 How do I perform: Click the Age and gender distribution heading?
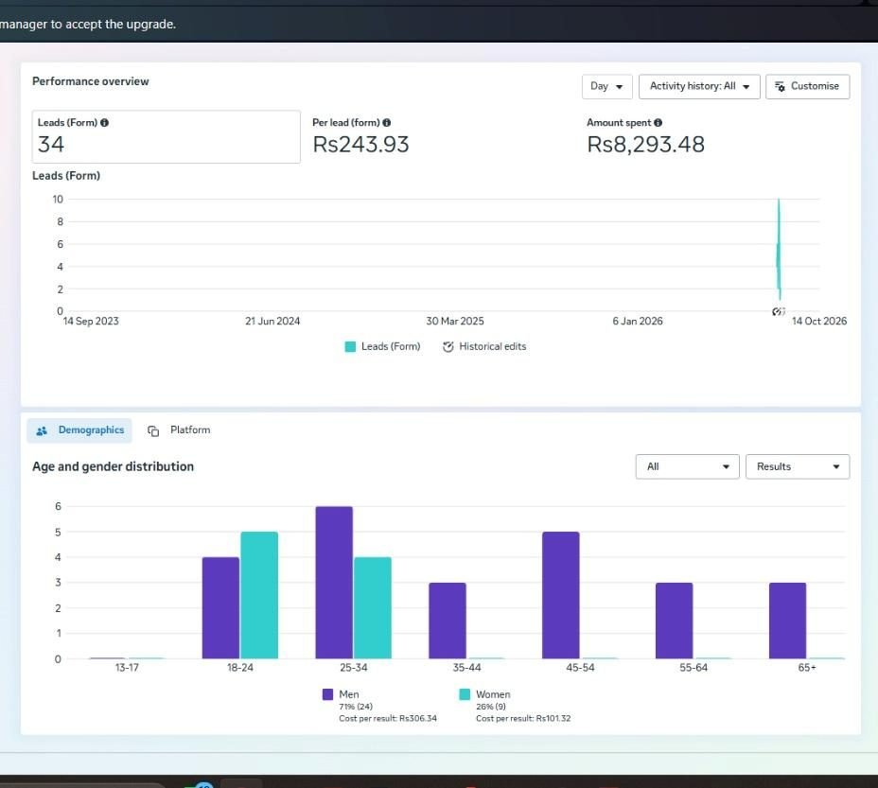114,466
